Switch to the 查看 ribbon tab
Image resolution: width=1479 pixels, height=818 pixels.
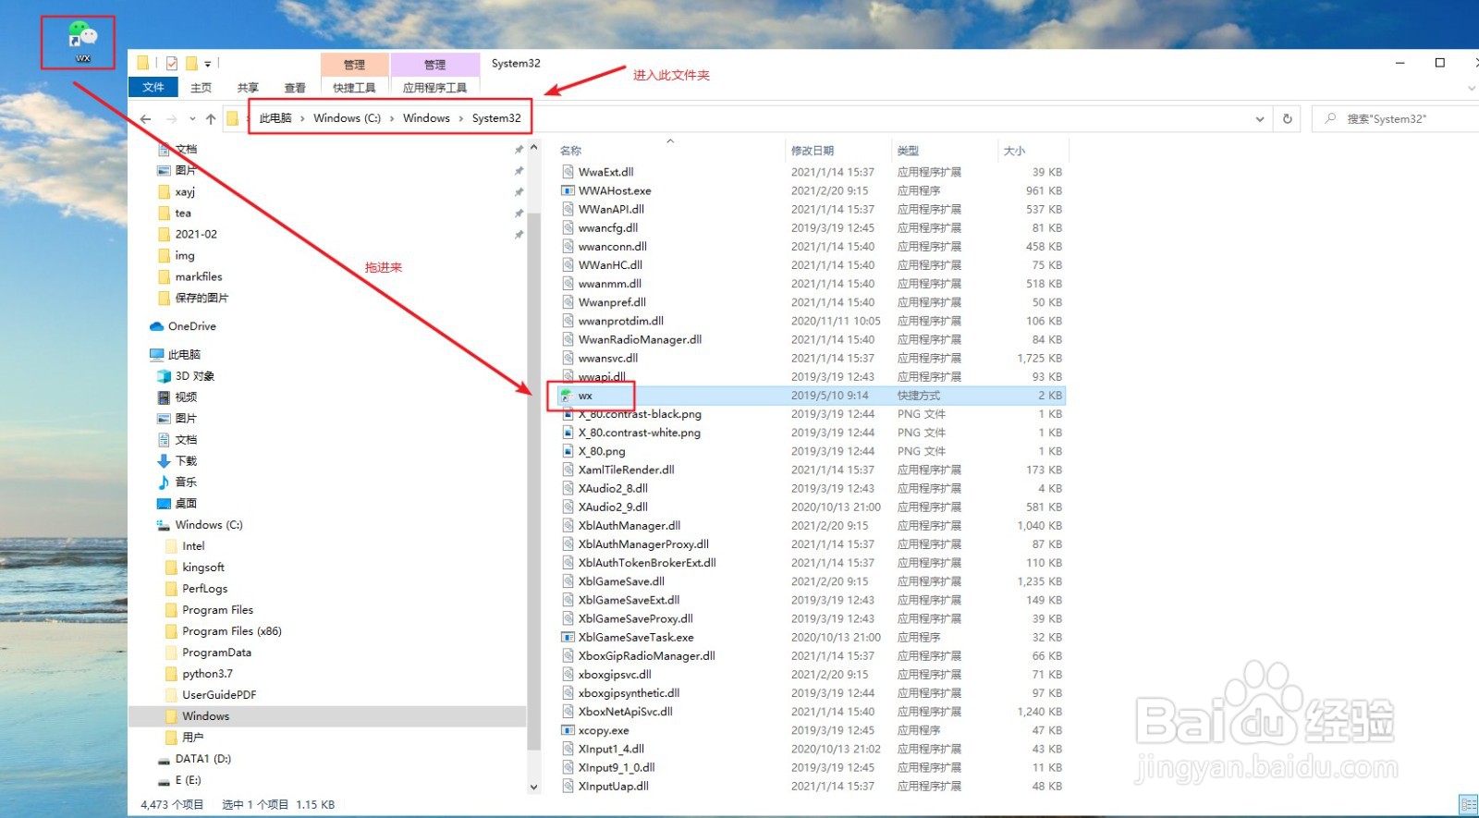tap(295, 88)
